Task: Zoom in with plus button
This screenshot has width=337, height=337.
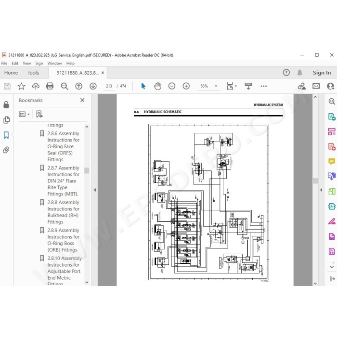Action: pyautogui.click(x=186, y=86)
